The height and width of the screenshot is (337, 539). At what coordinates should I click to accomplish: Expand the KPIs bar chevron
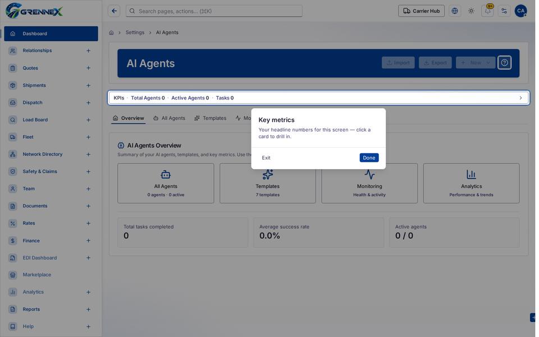point(521,98)
